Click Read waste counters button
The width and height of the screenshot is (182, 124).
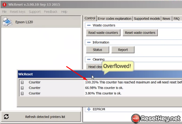[x=103, y=33]
